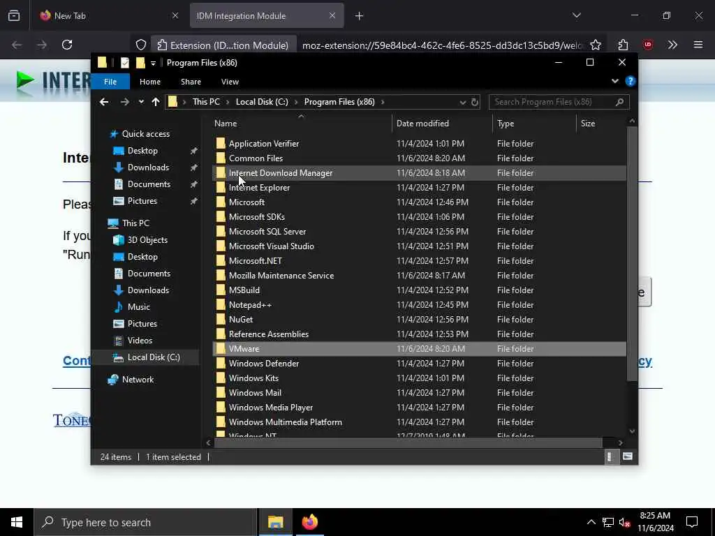Viewport: 715px width, 536px height.
Task: Click the network tray icon
Action: (608, 523)
